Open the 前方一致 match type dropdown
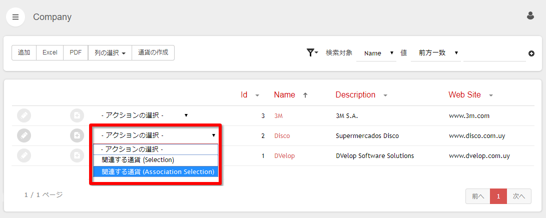The width and height of the screenshot is (546, 218). (x=435, y=53)
